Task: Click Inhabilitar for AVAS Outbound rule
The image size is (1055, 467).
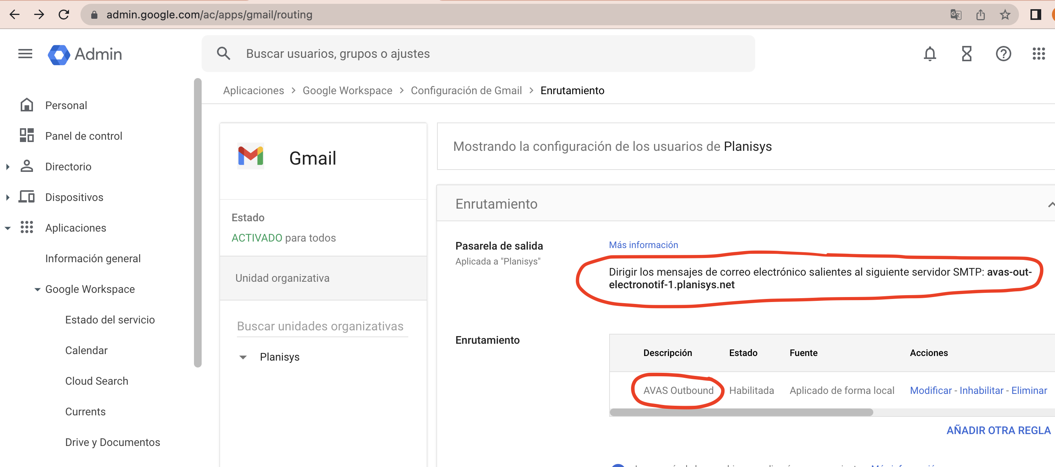Action: [x=981, y=390]
